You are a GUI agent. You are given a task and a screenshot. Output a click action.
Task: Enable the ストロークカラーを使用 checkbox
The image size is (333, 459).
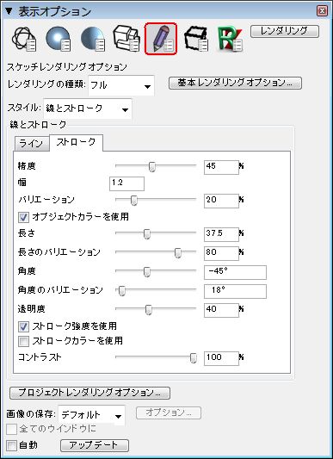pos(24,341)
